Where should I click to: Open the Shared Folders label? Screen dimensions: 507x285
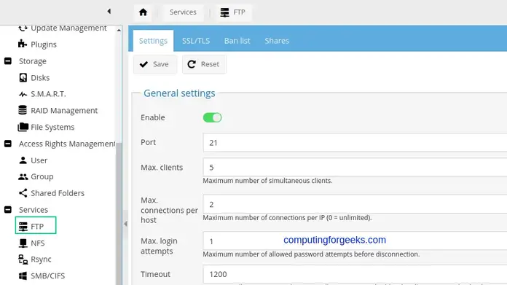58,193
